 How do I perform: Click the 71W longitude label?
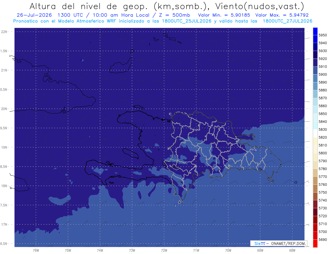(196, 250)
